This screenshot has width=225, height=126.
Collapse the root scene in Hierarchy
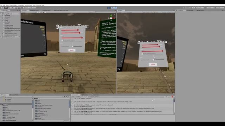pos(1,14)
